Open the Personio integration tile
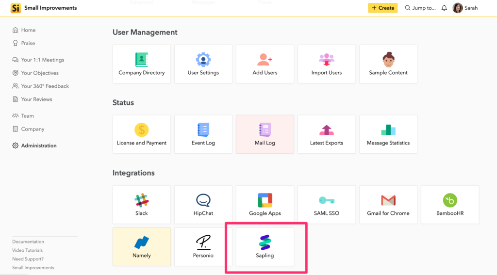The height and width of the screenshot is (275, 497). coord(203,247)
